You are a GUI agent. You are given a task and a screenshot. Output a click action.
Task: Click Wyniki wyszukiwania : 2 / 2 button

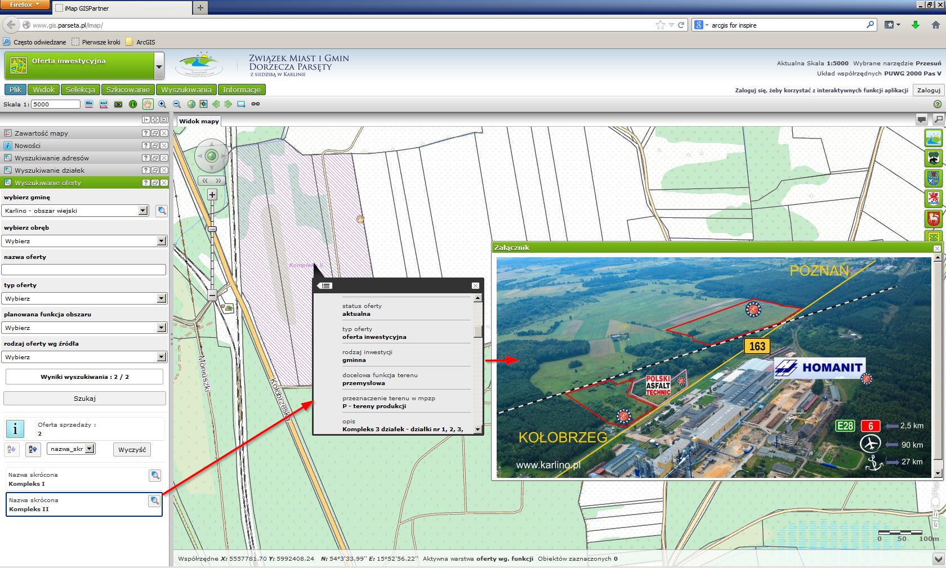pos(84,377)
